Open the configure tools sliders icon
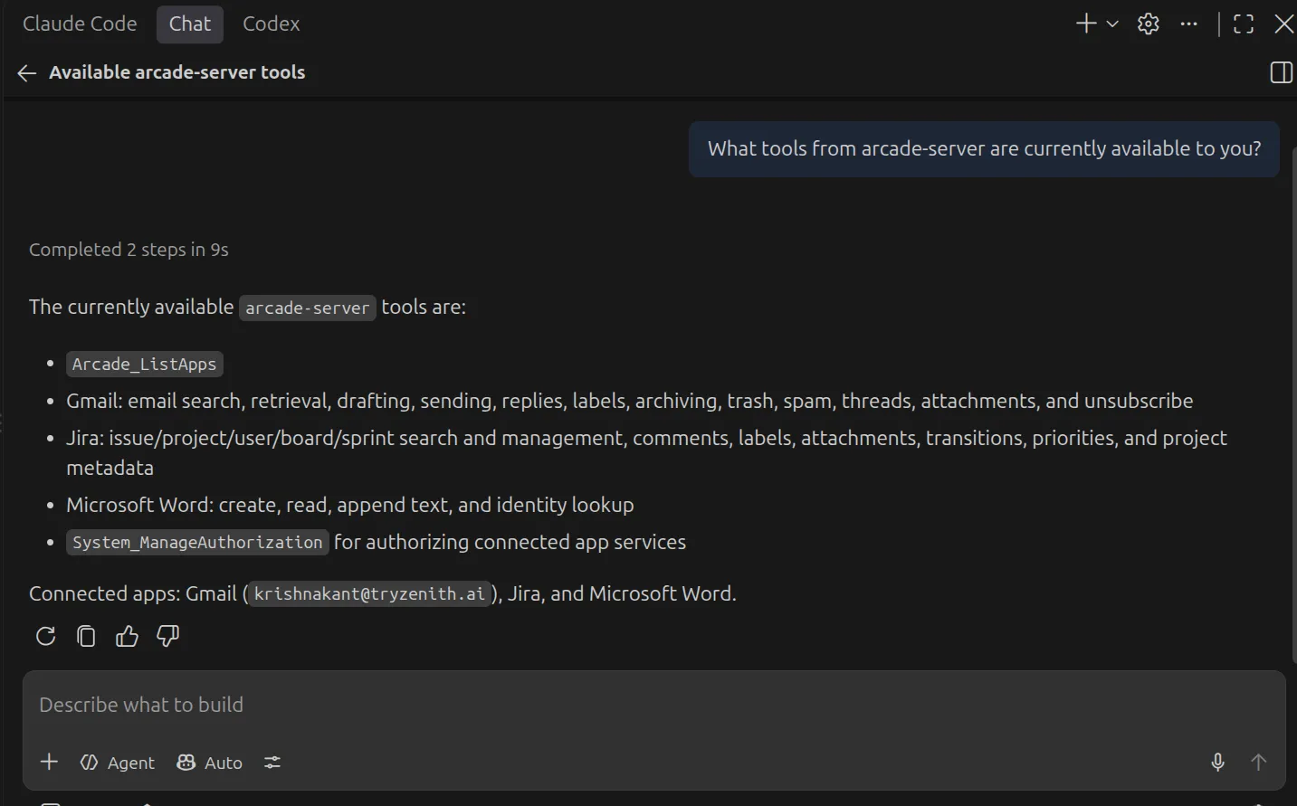 click(272, 763)
